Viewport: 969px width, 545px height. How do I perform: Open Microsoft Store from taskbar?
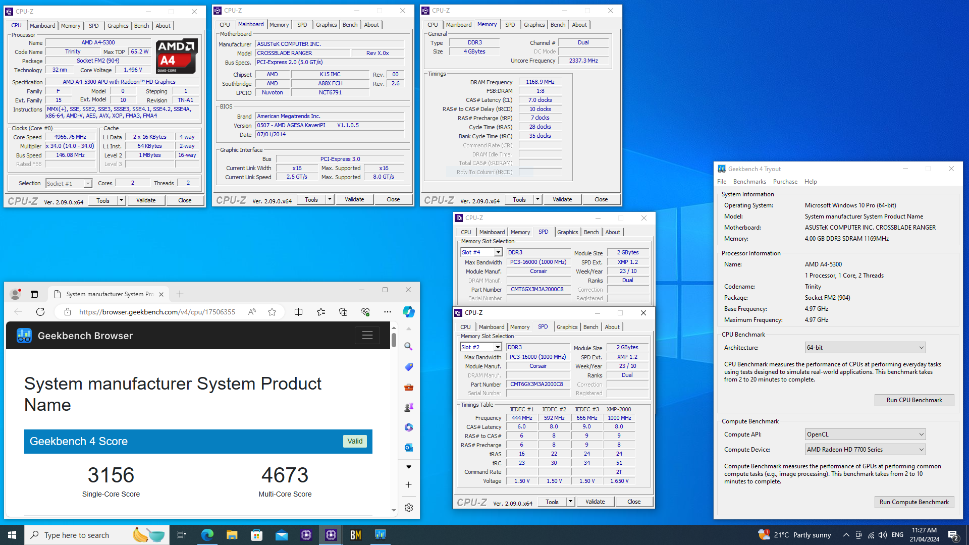point(256,535)
